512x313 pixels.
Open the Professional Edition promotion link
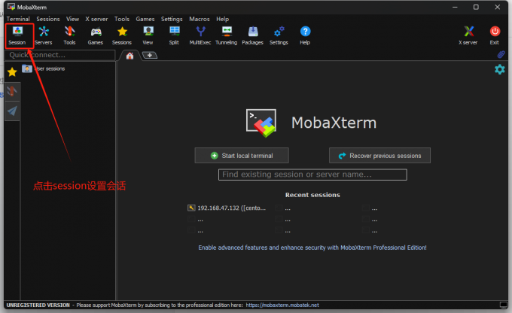click(x=312, y=248)
